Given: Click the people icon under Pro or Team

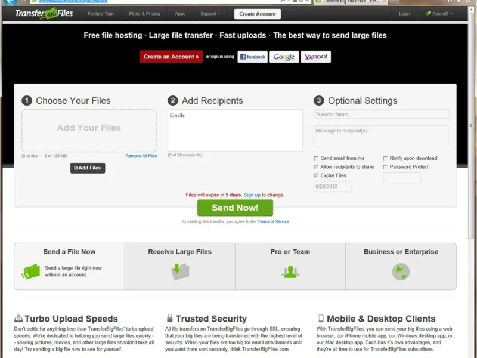Looking at the screenshot, I should (290, 272).
